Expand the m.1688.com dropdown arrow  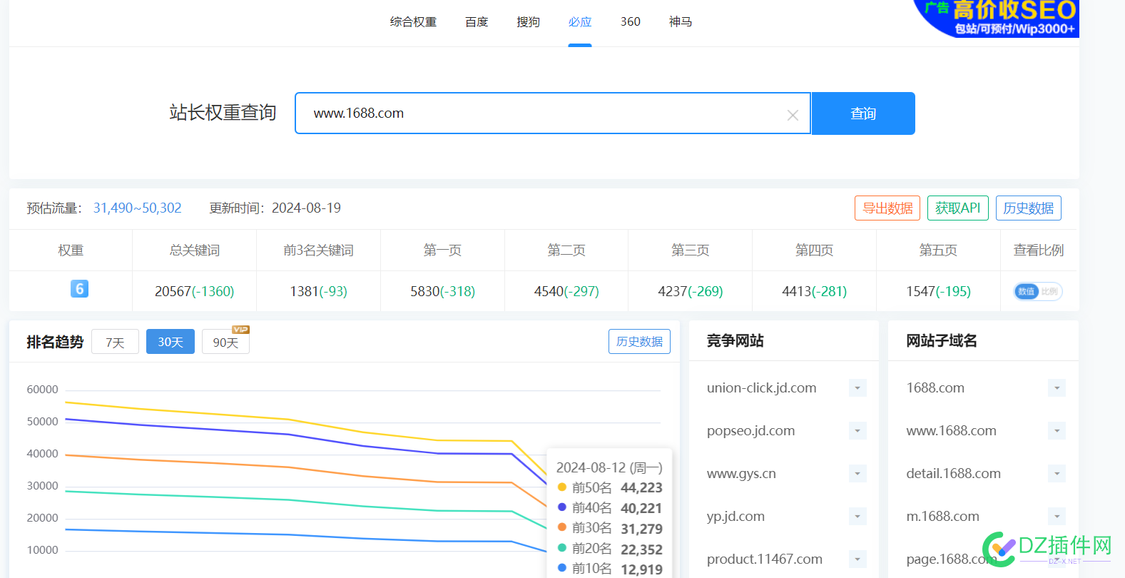(x=1057, y=517)
